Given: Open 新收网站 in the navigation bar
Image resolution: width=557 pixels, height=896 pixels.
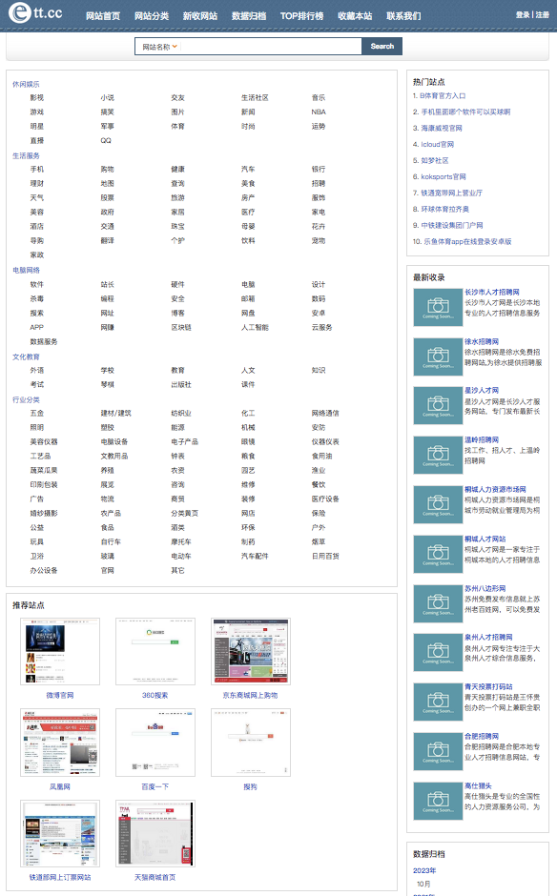Looking at the screenshot, I should pos(200,16).
